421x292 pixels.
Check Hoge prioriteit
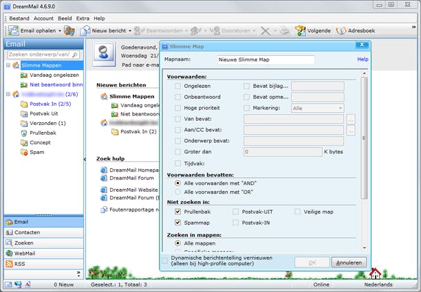point(177,108)
